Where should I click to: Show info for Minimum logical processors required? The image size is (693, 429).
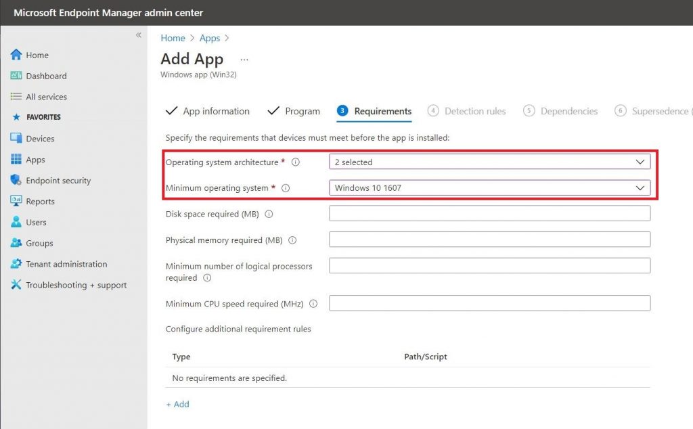tap(207, 278)
